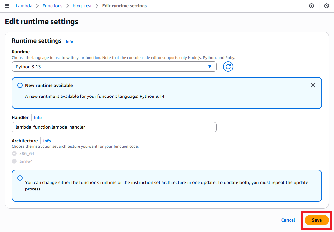334x232 pixels.
Task: Click the hexagon icon in top-right corner
Action: (x=327, y=6)
